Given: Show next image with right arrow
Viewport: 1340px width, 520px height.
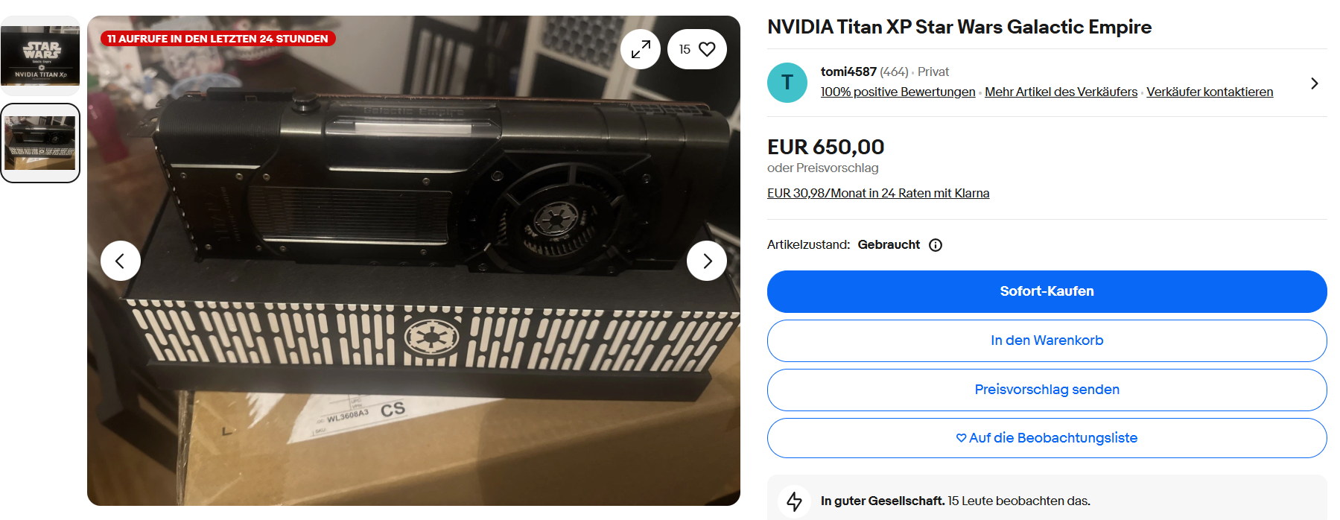Looking at the screenshot, I should (707, 261).
